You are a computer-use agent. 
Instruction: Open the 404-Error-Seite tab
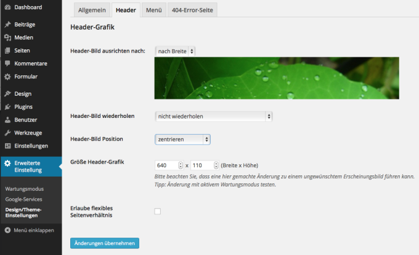(x=192, y=10)
